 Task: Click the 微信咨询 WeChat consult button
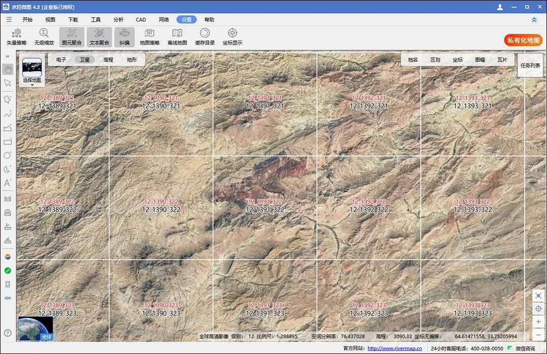[x=522, y=348]
